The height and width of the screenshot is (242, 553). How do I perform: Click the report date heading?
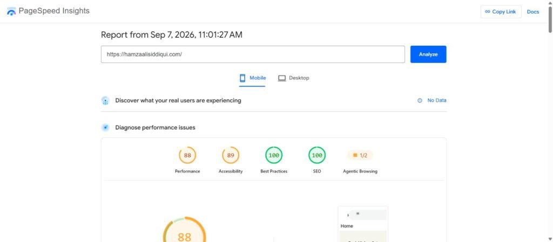click(172, 35)
